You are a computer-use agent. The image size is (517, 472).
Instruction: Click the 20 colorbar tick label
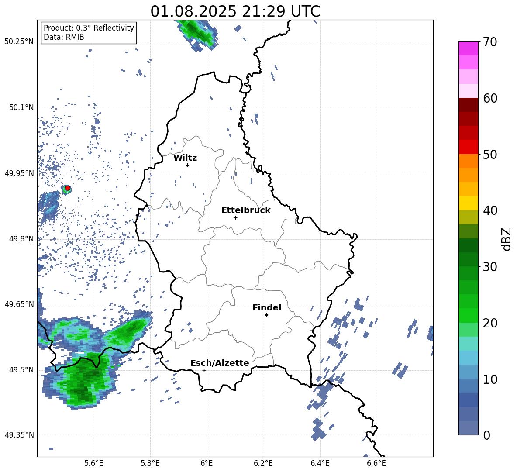click(490, 323)
